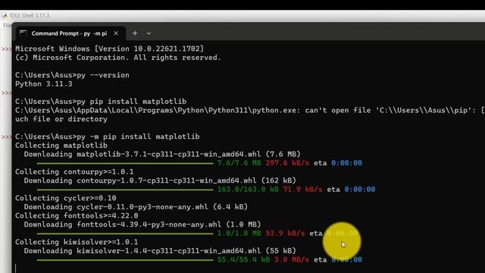The image size is (485, 273).
Task: Expand the terminal profile dropdown arrow
Action: coord(149,33)
